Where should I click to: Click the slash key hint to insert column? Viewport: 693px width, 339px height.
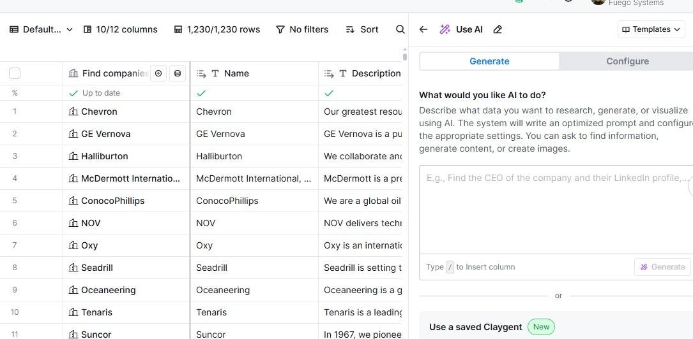point(450,267)
